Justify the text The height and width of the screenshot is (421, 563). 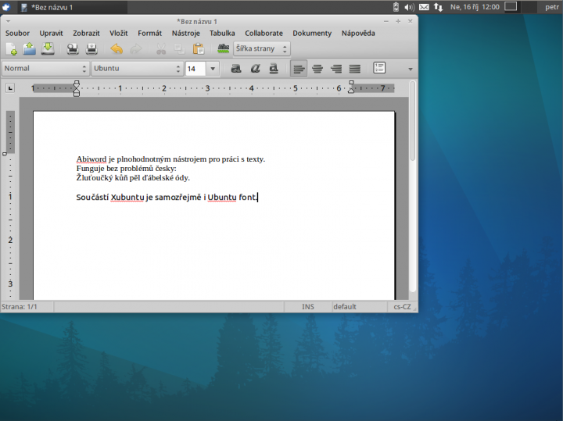pos(355,68)
